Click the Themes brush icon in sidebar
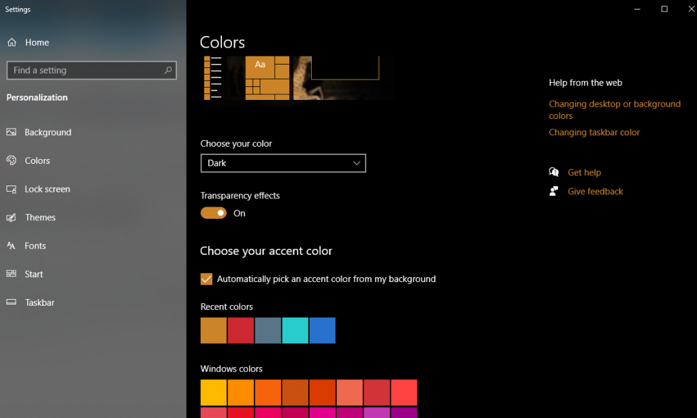The height and width of the screenshot is (418, 697). tap(11, 217)
